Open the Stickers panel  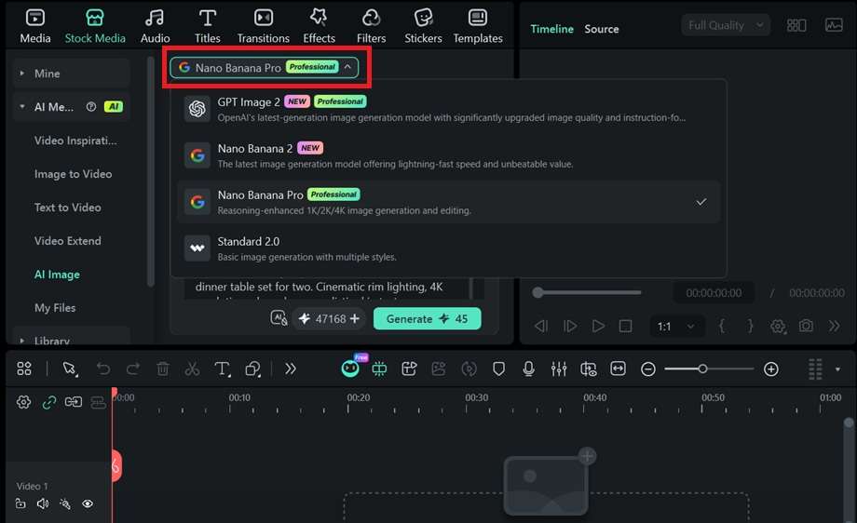click(423, 26)
